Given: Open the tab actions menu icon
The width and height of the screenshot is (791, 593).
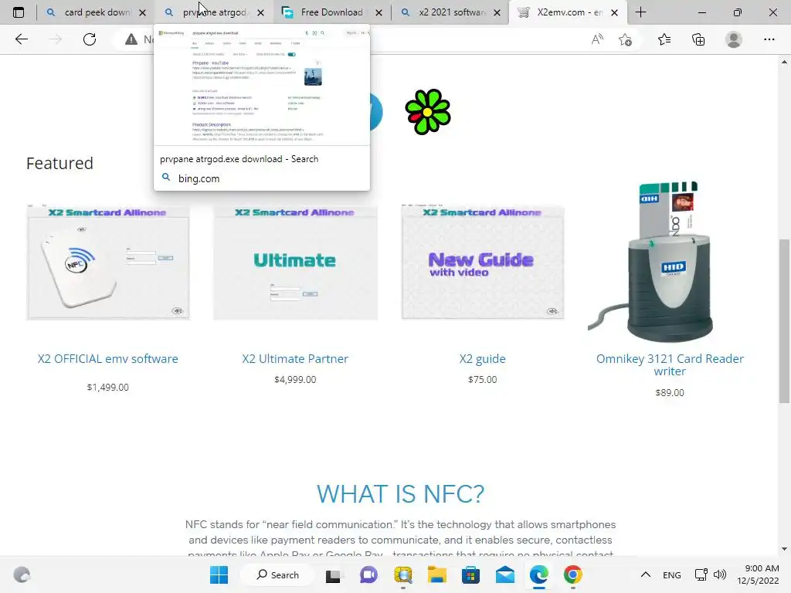Looking at the screenshot, I should [19, 12].
